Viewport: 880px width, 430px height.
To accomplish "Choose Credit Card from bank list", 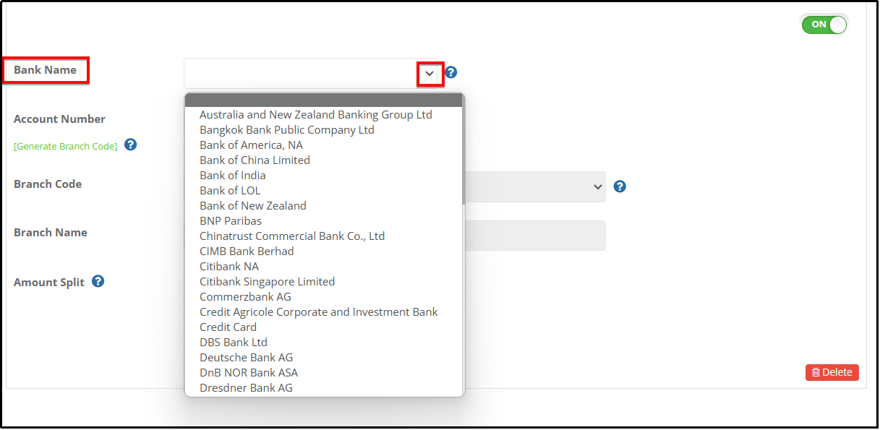I will click(x=228, y=327).
